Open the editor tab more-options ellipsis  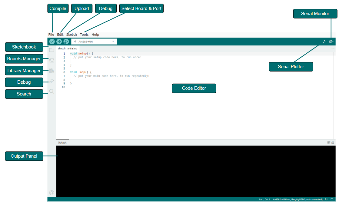click(x=333, y=48)
